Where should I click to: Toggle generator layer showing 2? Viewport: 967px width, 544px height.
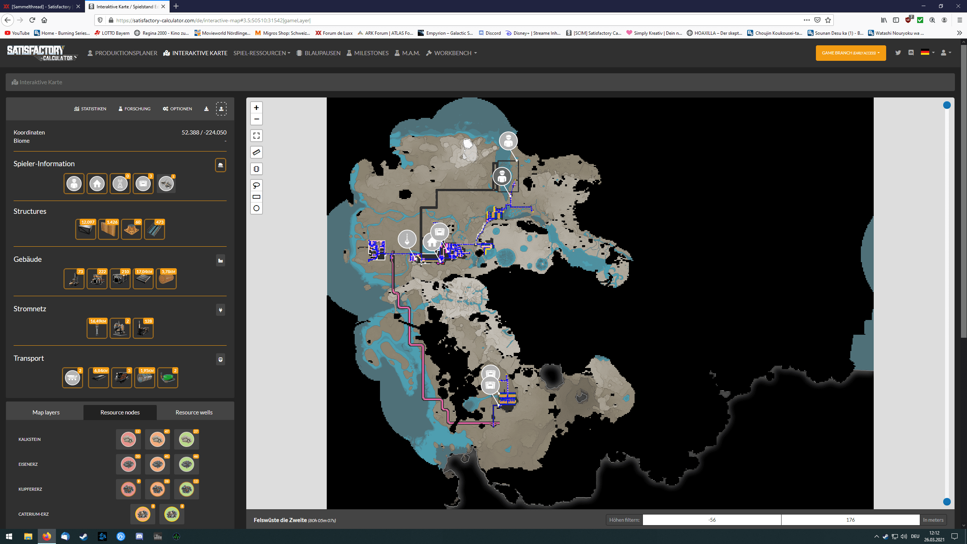pos(120,328)
